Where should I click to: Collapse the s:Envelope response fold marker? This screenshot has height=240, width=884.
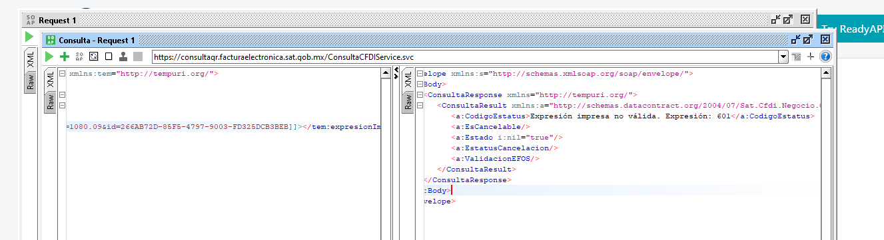[420, 74]
